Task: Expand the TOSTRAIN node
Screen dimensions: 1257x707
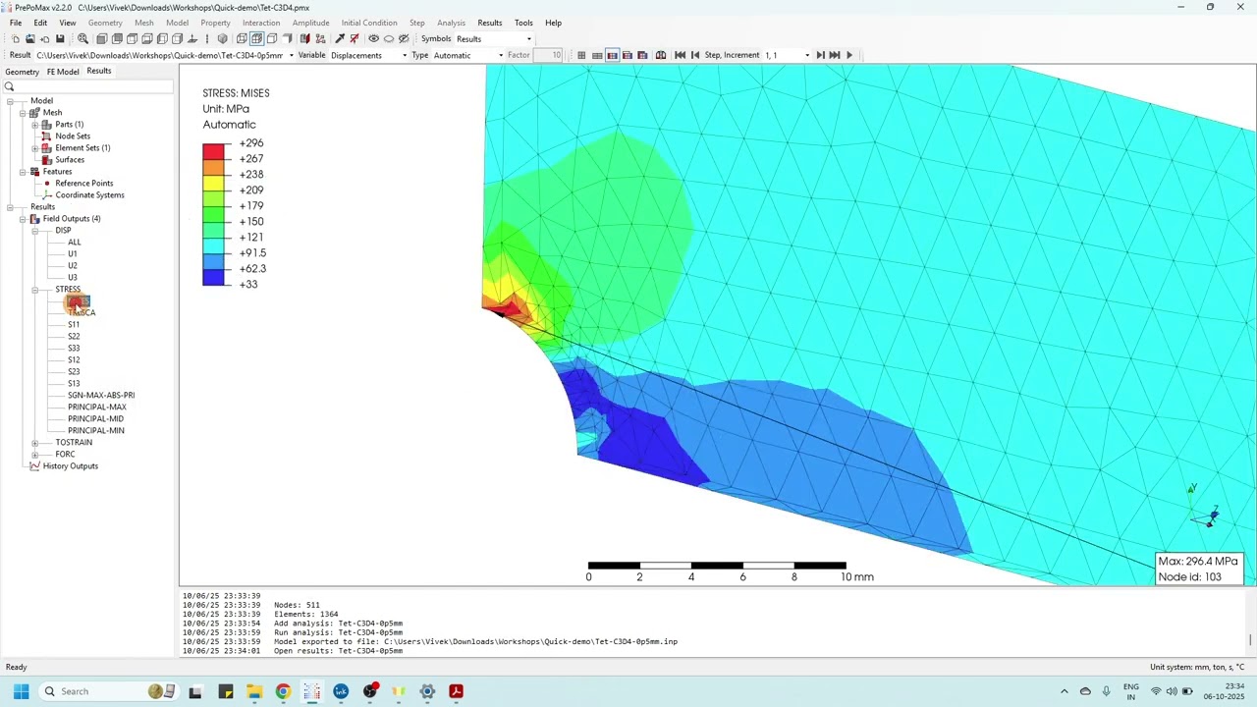Action: click(34, 443)
